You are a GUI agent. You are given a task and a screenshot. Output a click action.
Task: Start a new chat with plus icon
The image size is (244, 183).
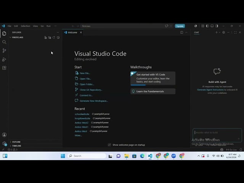point(217,32)
